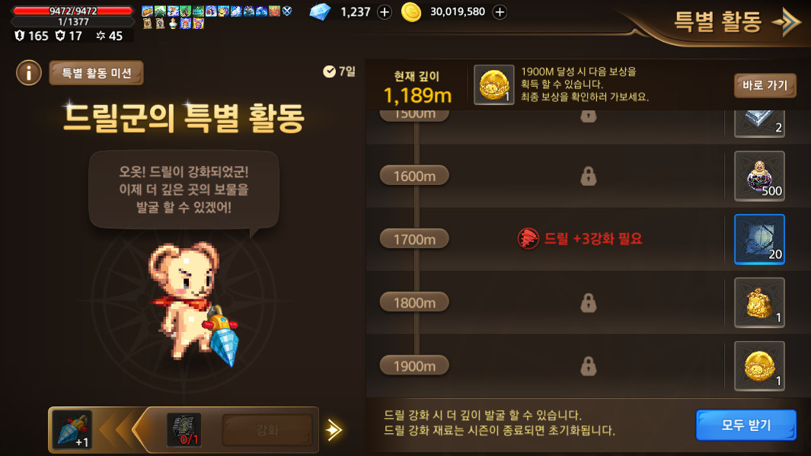Click the 특별 활동 header arrow

(786, 22)
